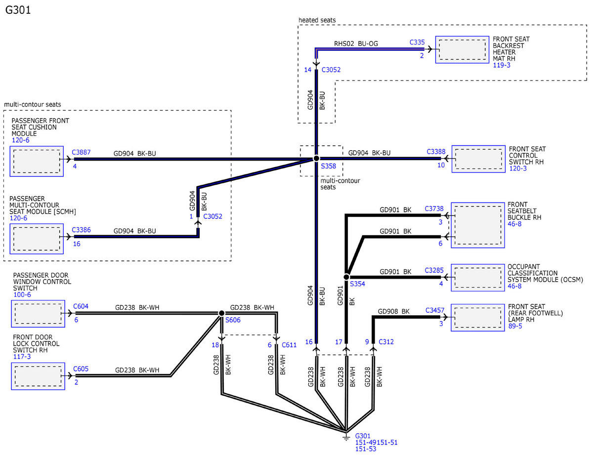
Task: Select connector label C335
Action: (x=417, y=42)
